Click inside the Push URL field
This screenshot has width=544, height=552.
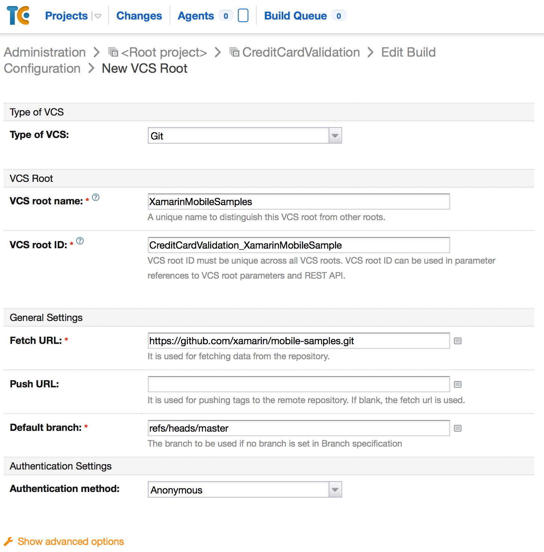[298, 384]
